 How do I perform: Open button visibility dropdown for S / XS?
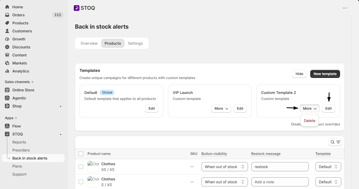225,182
